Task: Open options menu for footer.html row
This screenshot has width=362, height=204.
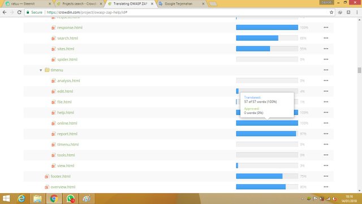Action: (x=326, y=176)
